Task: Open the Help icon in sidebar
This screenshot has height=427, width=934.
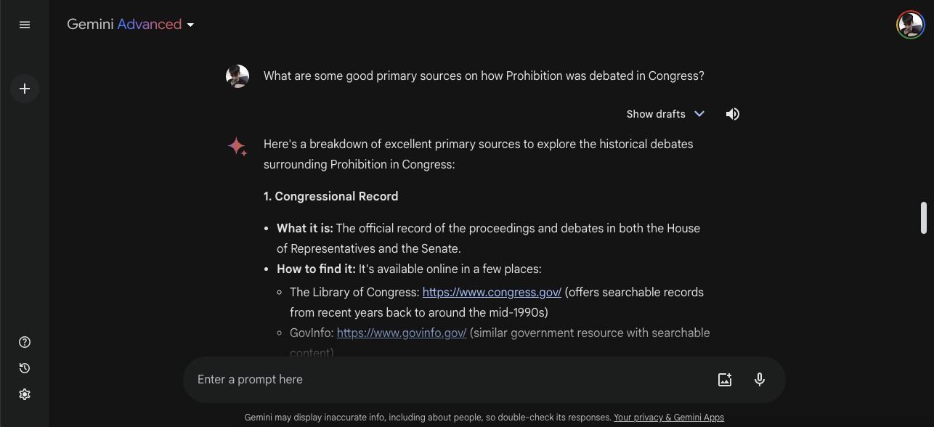Action: (25, 342)
